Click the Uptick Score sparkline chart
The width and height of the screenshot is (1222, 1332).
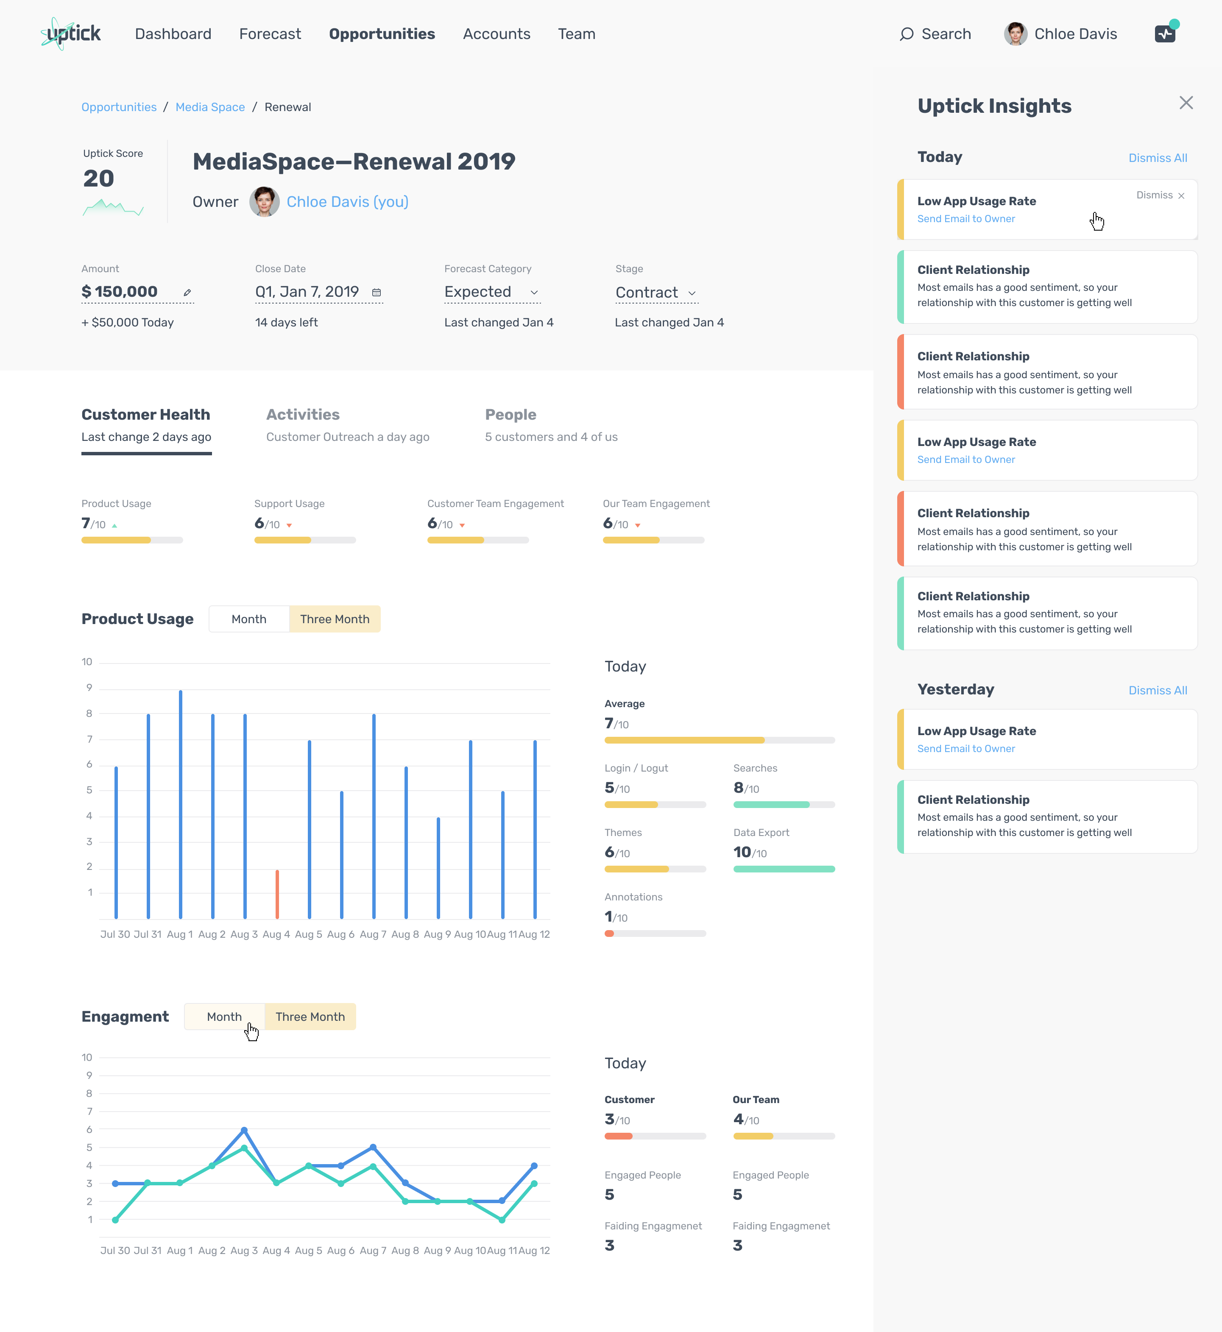coord(113,208)
